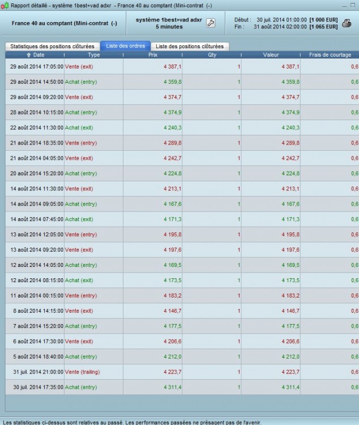Screen dimensions: 359x425
Task: Click the France 40 au comptant instrument label
Action: click(x=64, y=23)
